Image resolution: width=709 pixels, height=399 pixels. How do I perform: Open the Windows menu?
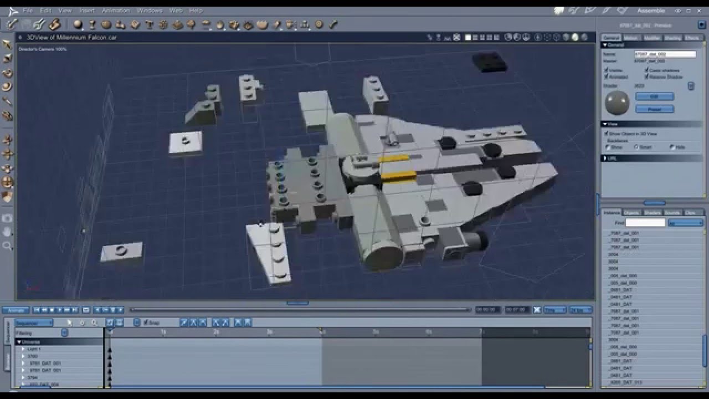tap(150, 11)
